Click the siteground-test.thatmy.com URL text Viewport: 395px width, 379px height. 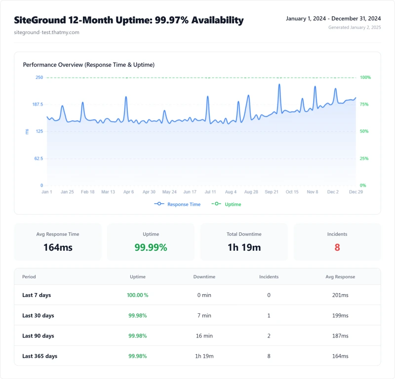coord(46,32)
